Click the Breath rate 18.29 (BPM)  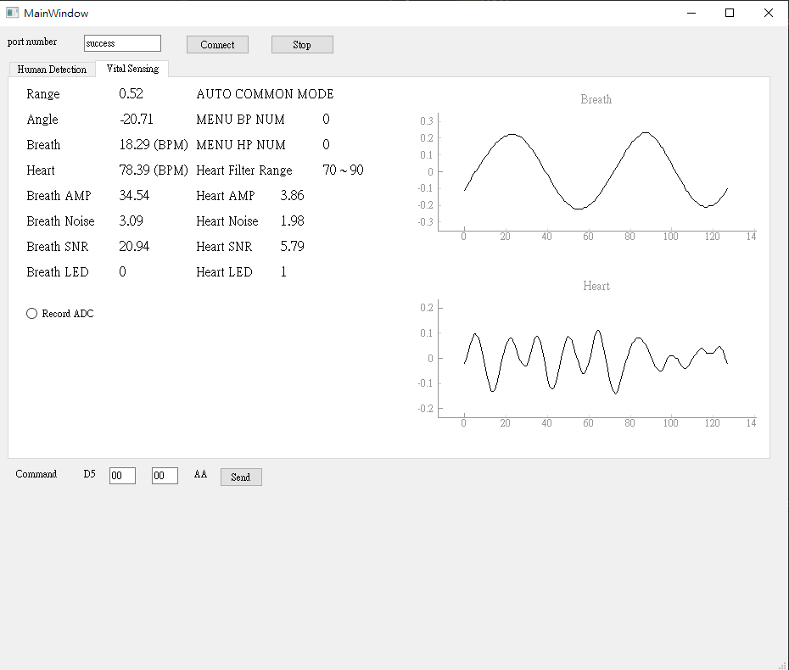click(x=153, y=145)
